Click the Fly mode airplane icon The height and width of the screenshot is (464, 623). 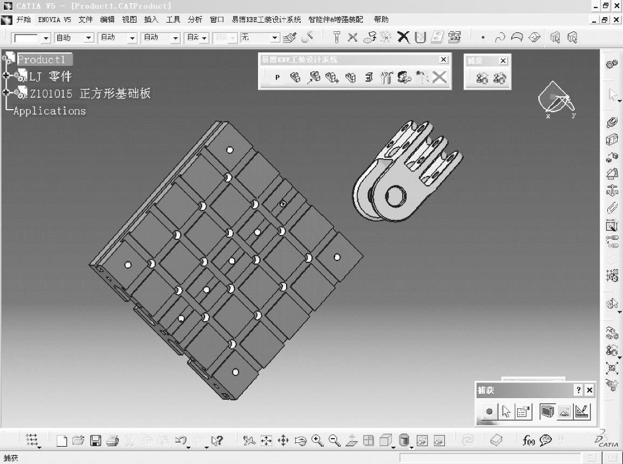[x=249, y=441]
